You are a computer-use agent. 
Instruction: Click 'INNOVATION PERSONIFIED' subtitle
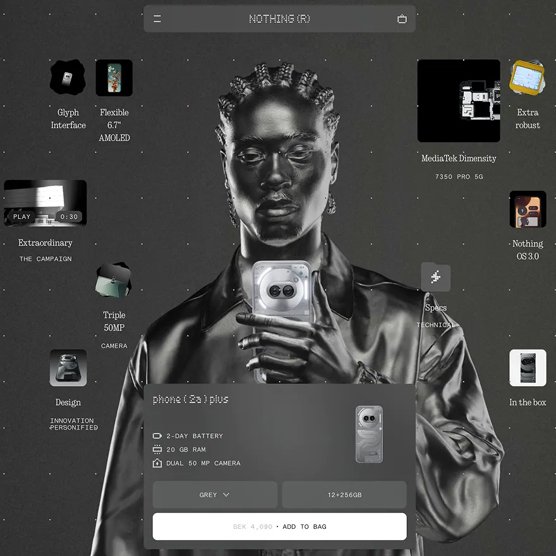click(x=73, y=424)
